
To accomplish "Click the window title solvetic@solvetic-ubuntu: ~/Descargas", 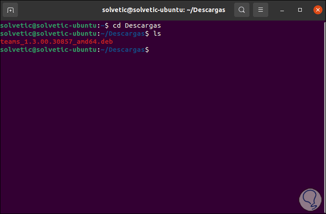I will tap(163, 10).
